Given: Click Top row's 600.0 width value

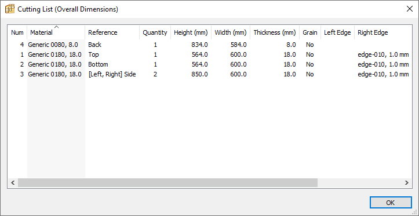Looking at the screenshot, I should coord(238,55).
